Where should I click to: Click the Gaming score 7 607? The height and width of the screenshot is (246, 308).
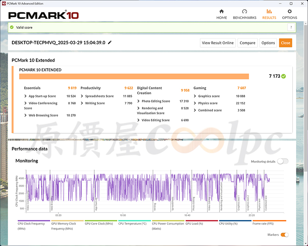242,88
